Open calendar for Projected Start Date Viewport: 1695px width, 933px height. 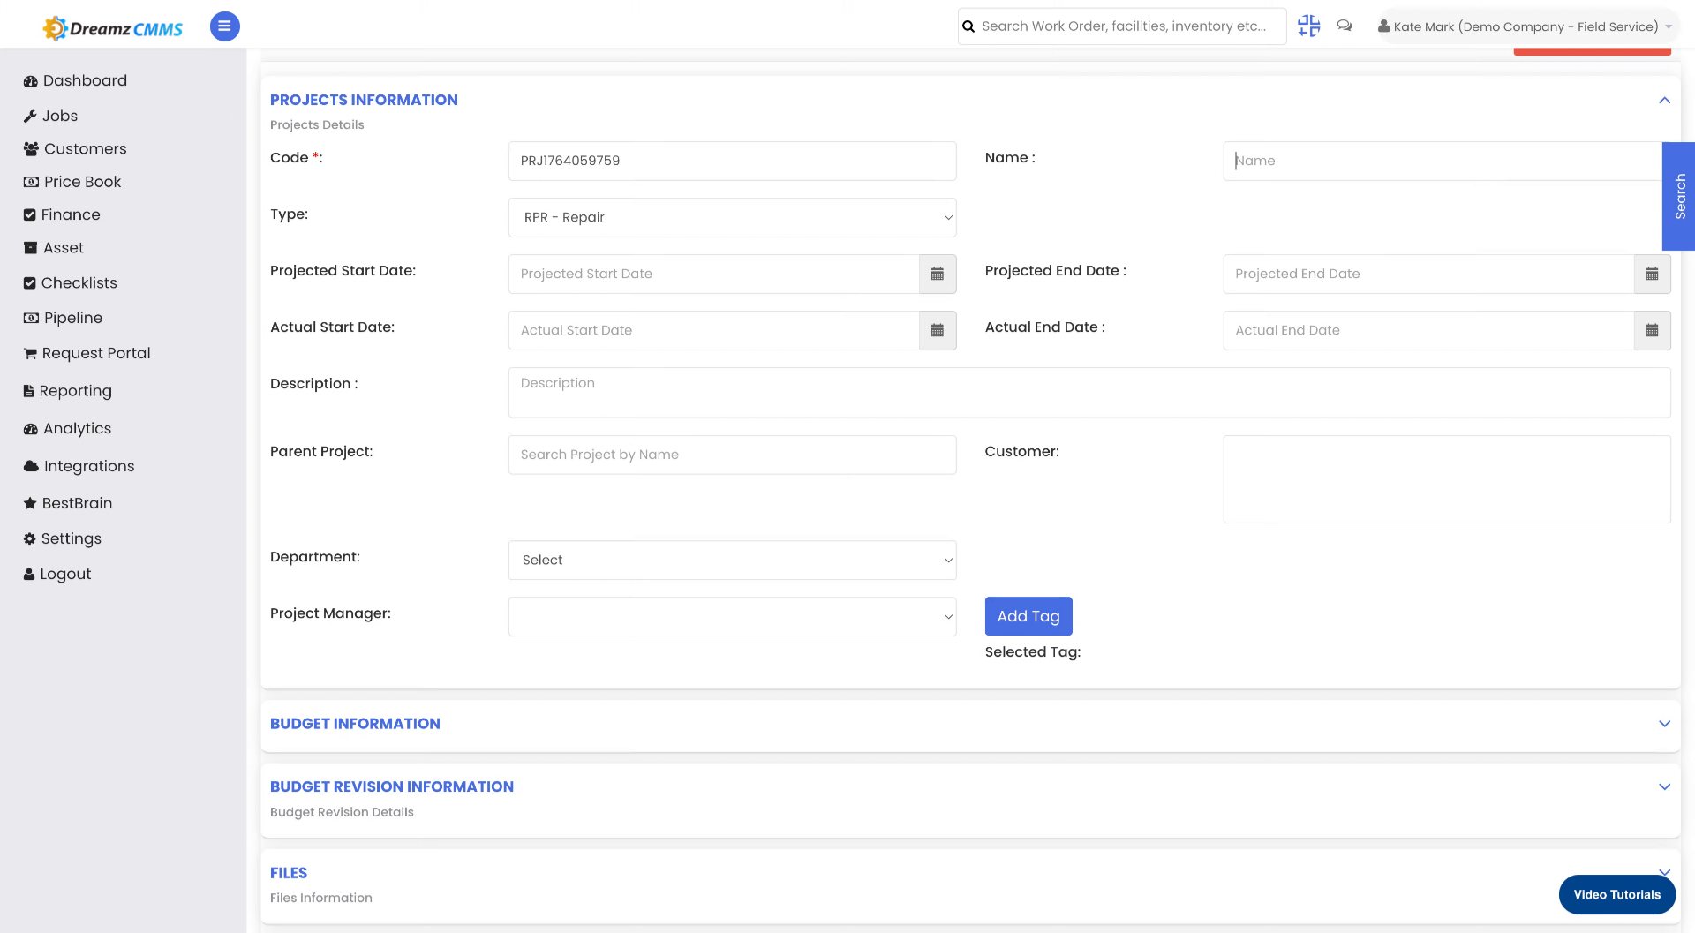coord(938,274)
